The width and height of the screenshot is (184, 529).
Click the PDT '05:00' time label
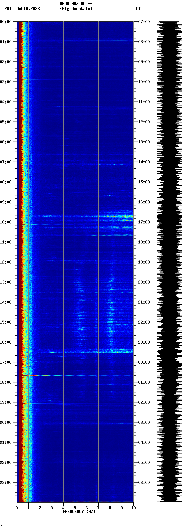point(6,122)
